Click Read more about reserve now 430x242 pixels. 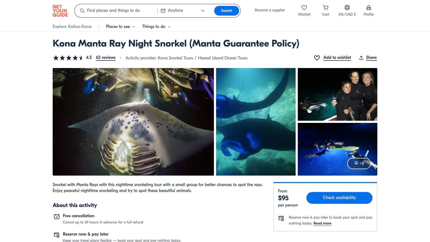(x=322, y=223)
